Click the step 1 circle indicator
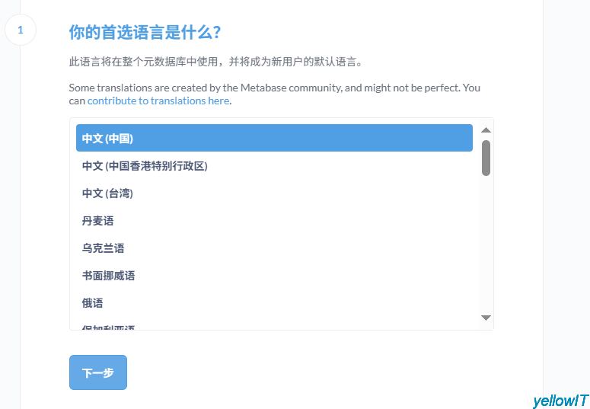The width and height of the screenshot is (590, 409). coord(21,30)
